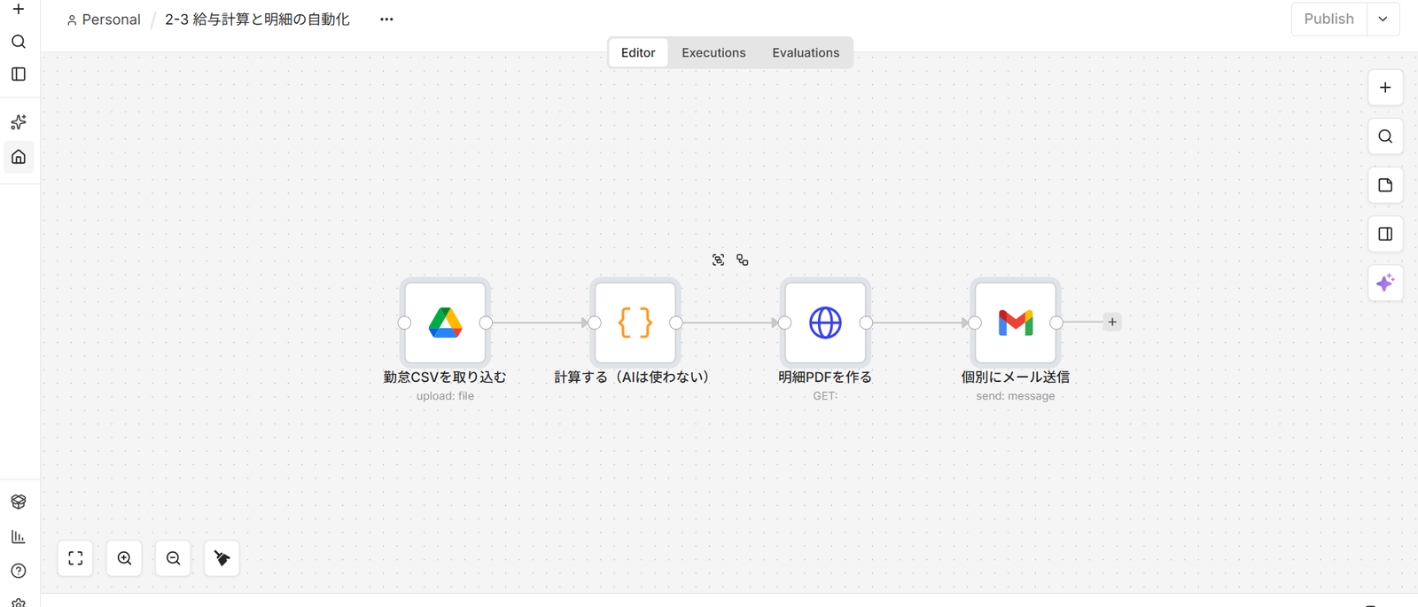Expand the Publish dropdown arrow
The height and width of the screenshot is (607, 1418).
pyautogui.click(x=1383, y=19)
